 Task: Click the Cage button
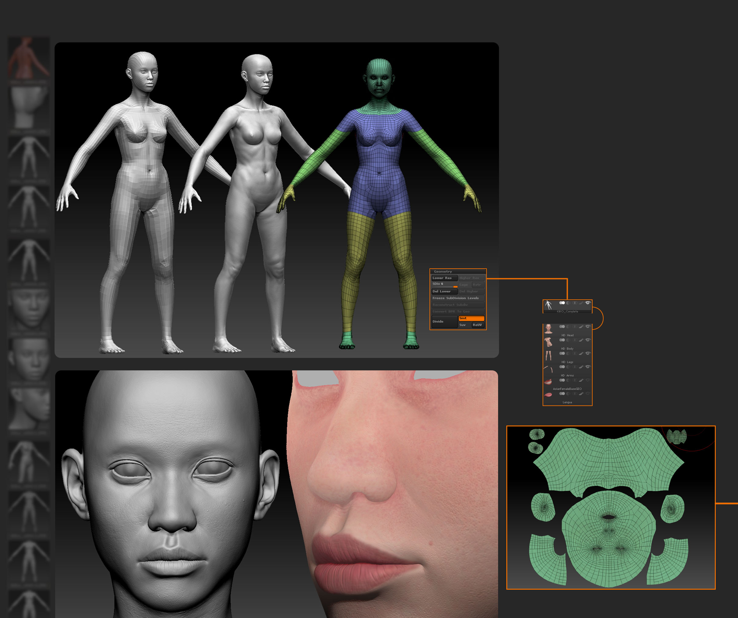(x=465, y=285)
